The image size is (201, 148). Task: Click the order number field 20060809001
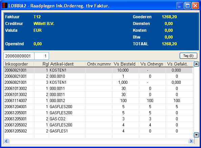click(19, 56)
